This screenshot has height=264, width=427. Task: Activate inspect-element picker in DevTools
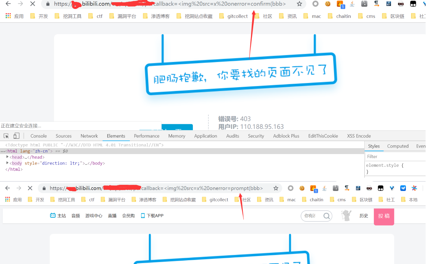tap(6, 136)
